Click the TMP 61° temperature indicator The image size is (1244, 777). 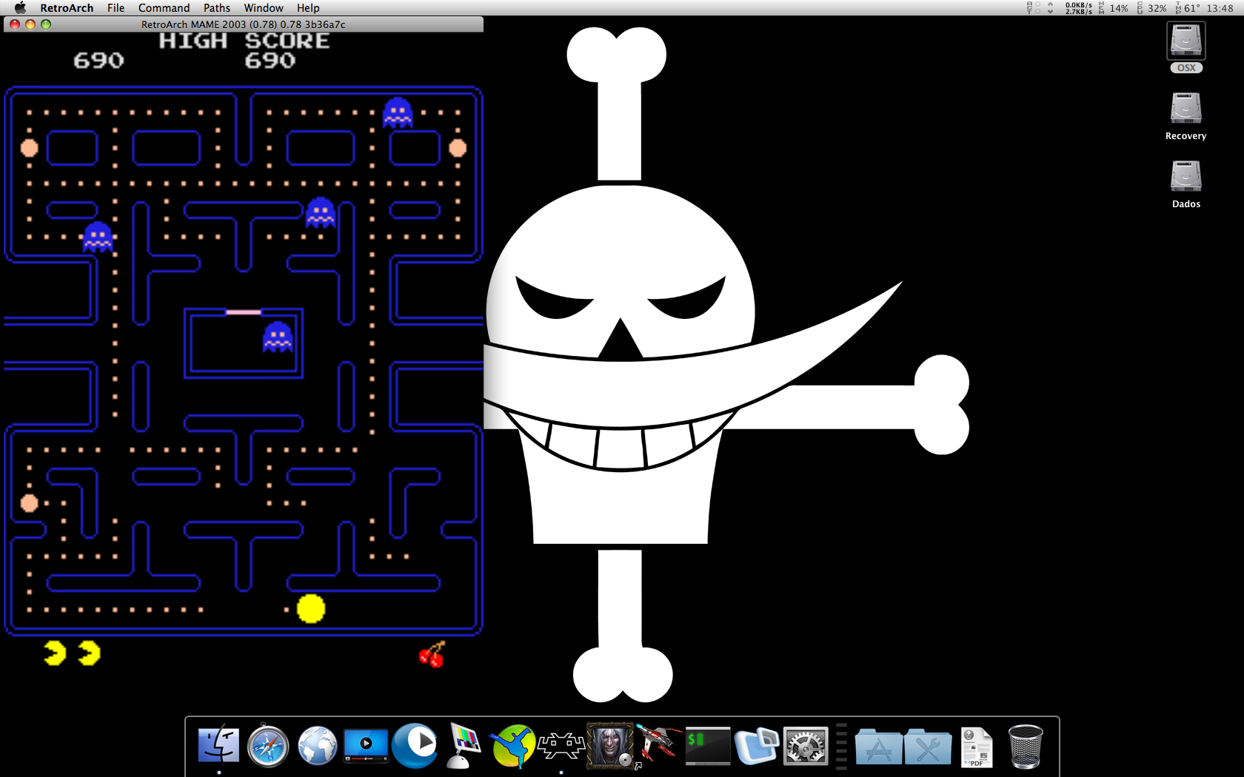point(1188,7)
